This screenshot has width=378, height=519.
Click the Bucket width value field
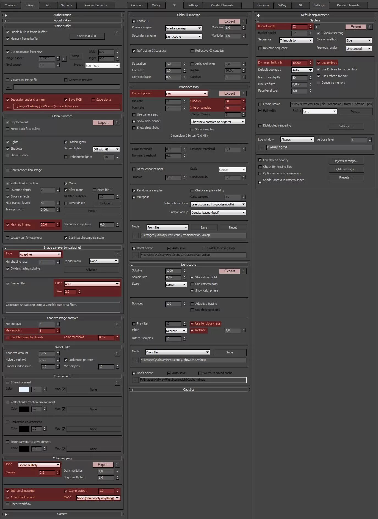point(300,27)
